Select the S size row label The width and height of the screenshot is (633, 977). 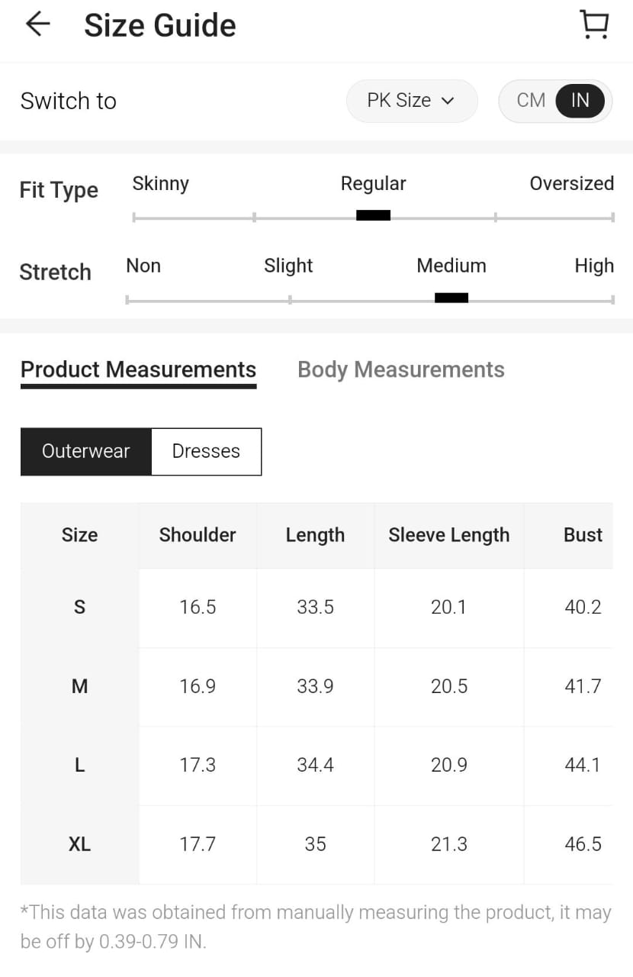pos(79,608)
